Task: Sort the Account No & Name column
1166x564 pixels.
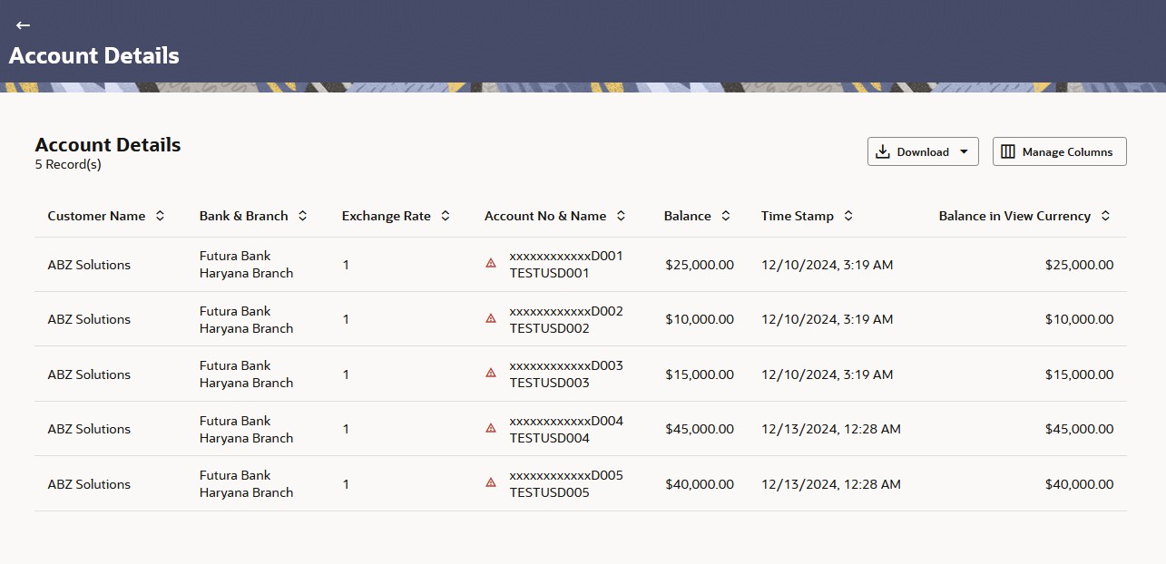Action: [621, 216]
